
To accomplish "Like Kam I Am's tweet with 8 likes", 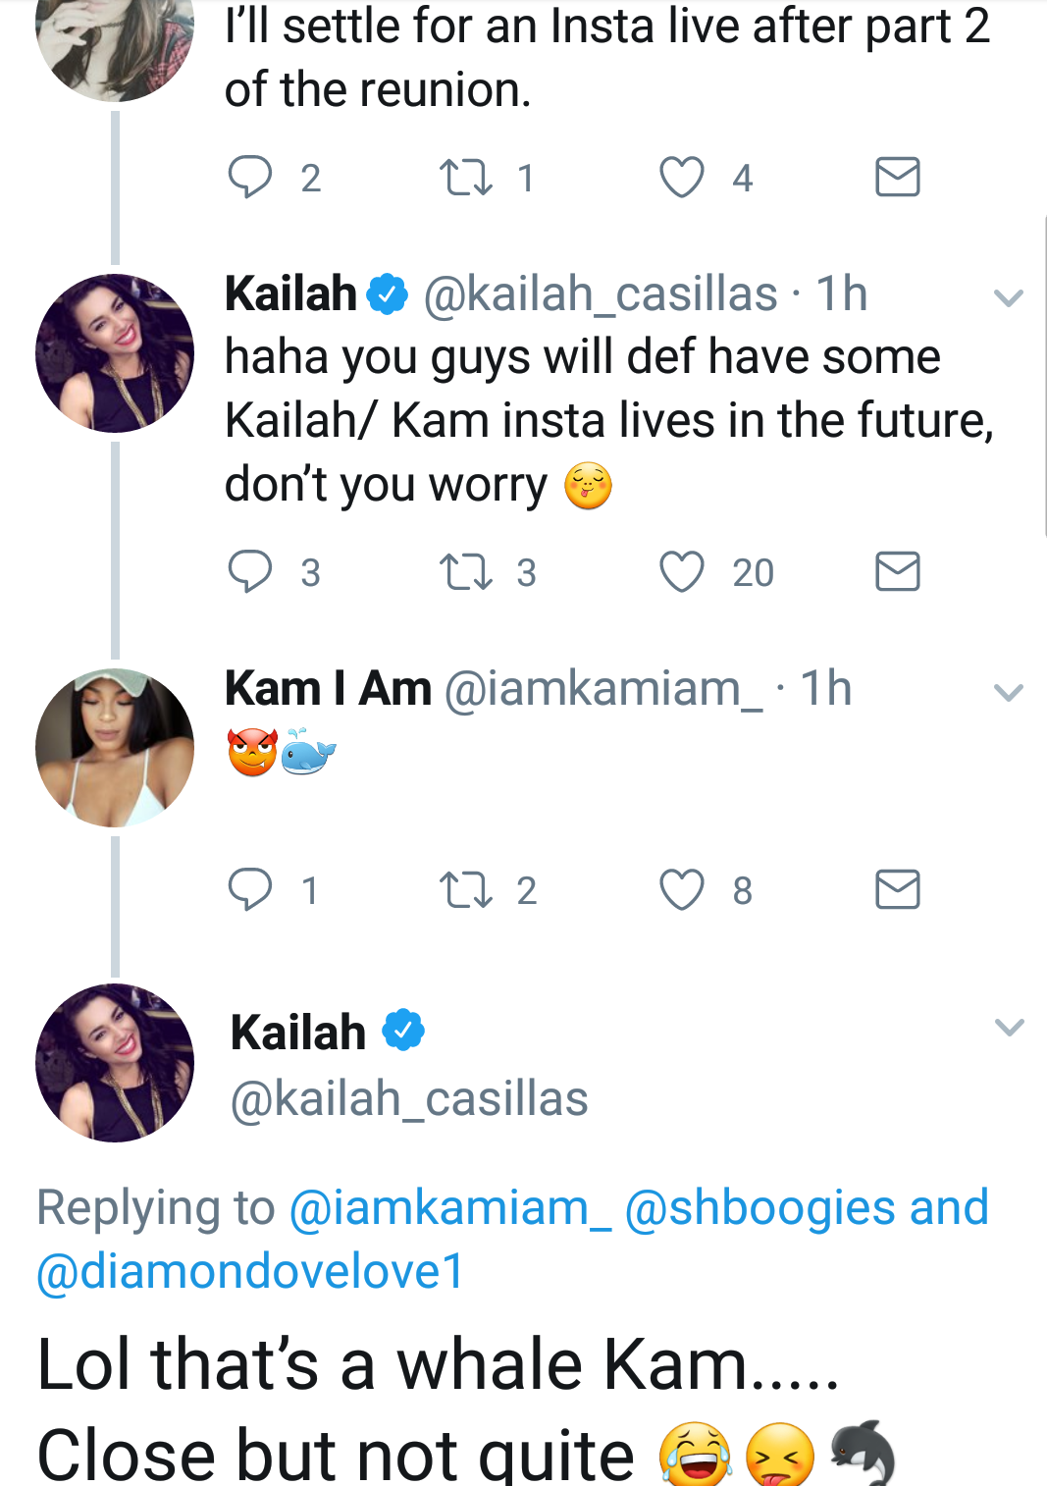I will pos(682,889).
